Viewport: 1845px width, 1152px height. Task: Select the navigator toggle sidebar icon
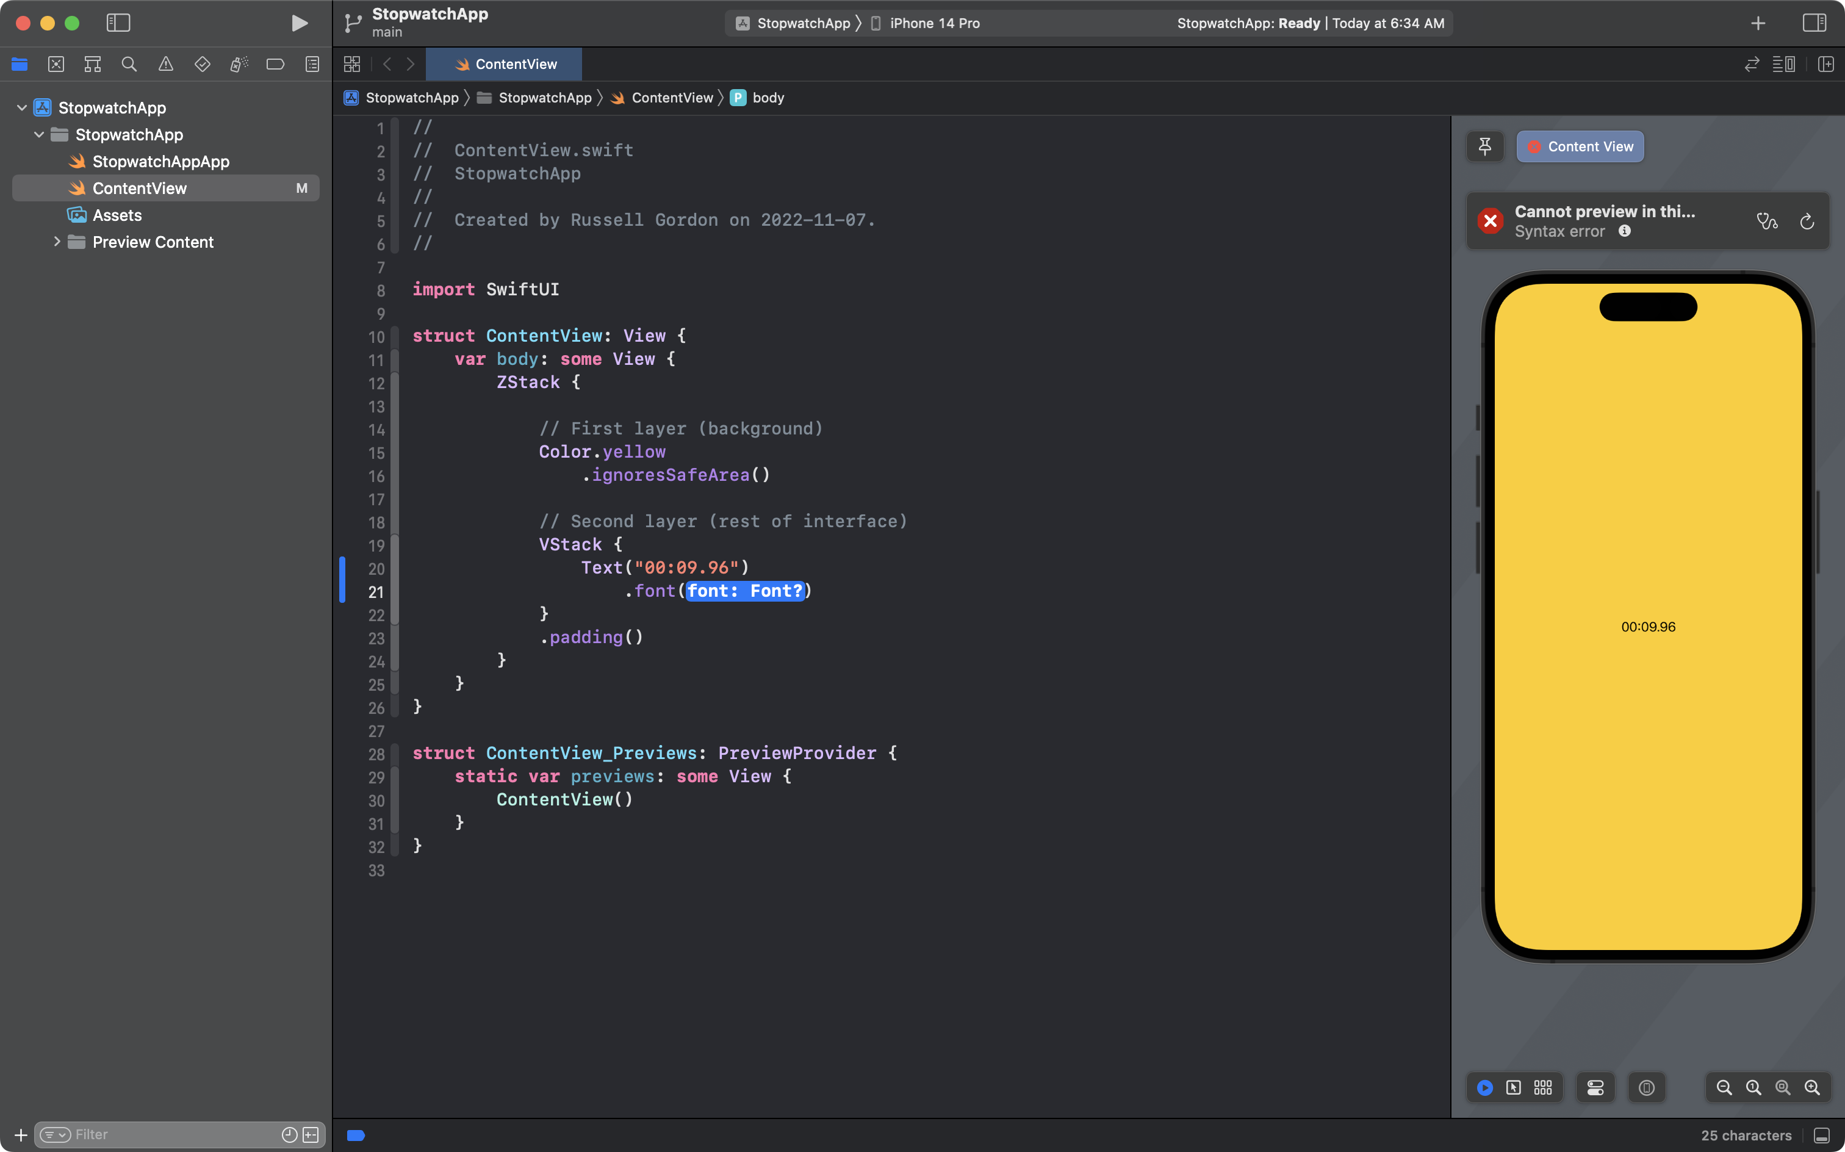point(118,23)
